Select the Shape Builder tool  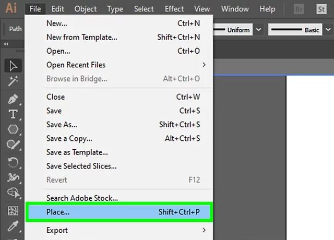coord(13,193)
